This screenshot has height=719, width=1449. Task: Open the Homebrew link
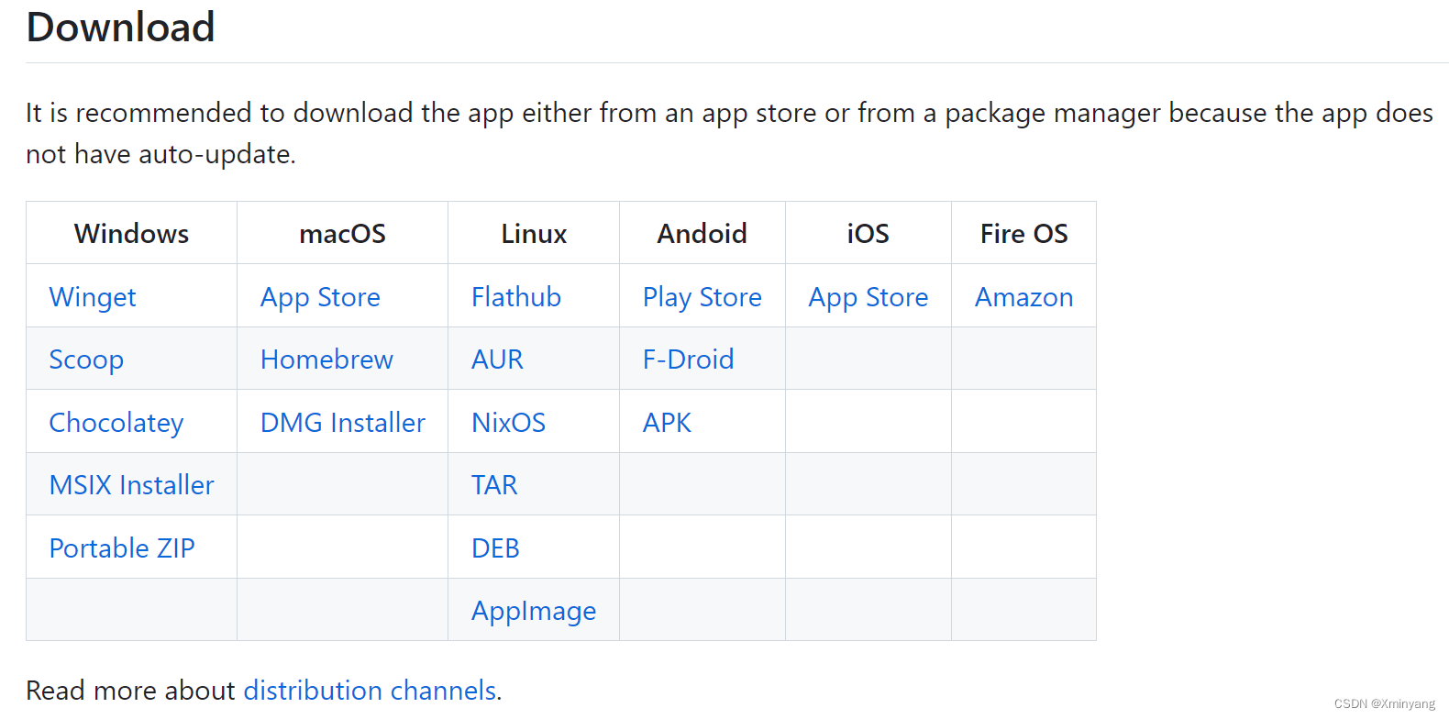click(326, 359)
